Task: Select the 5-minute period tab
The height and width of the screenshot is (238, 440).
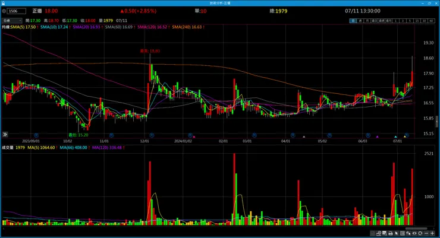Action: coord(410,21)
